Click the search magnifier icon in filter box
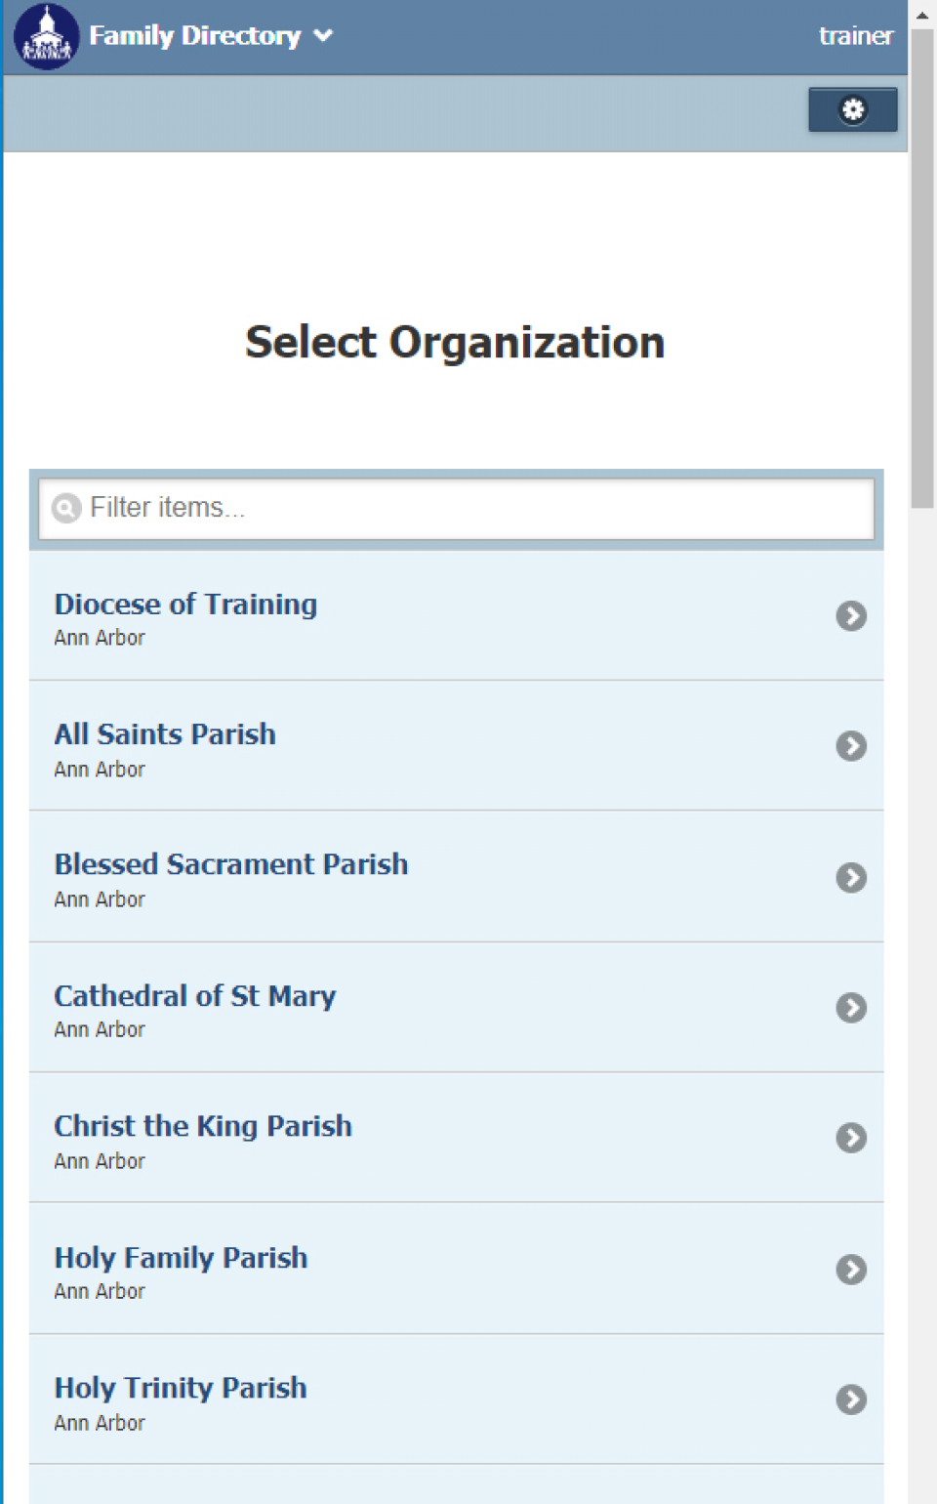 pyautogui.click(x=66, y=508)
